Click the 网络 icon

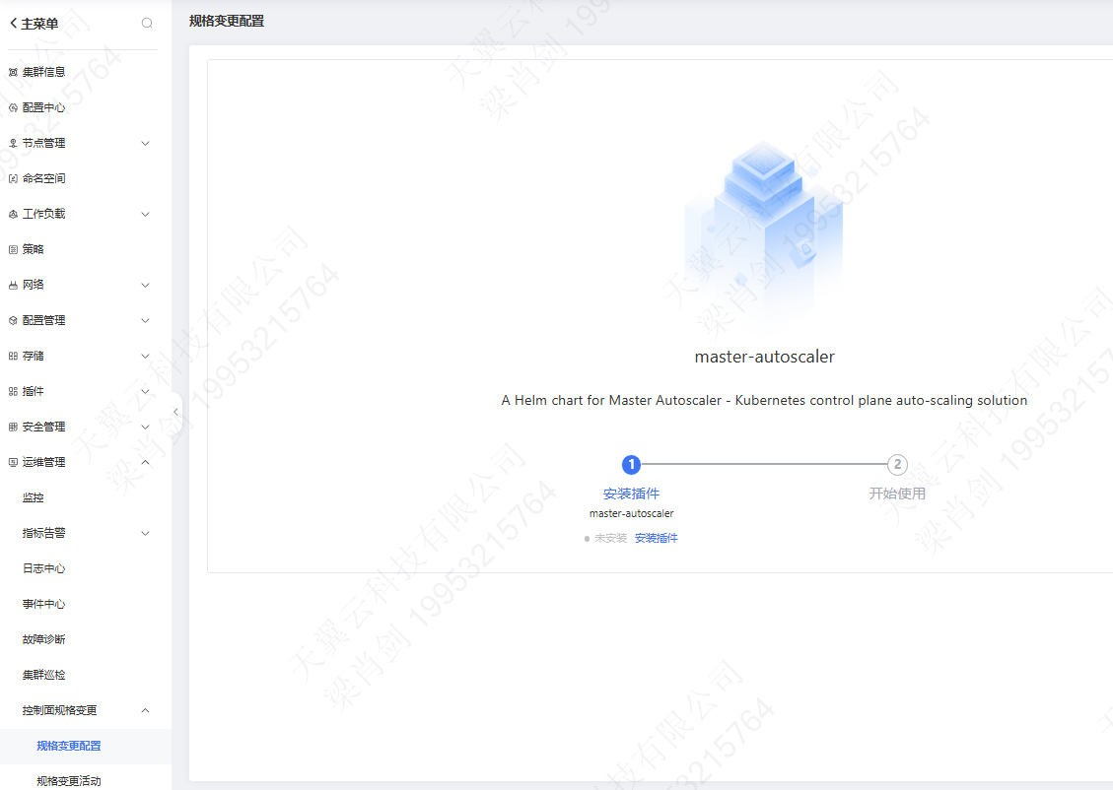(x=13, y=285)
